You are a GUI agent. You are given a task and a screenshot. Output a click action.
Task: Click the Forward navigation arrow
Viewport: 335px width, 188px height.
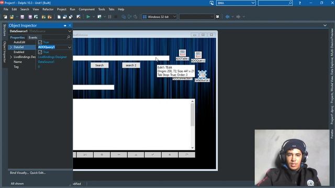238,17
